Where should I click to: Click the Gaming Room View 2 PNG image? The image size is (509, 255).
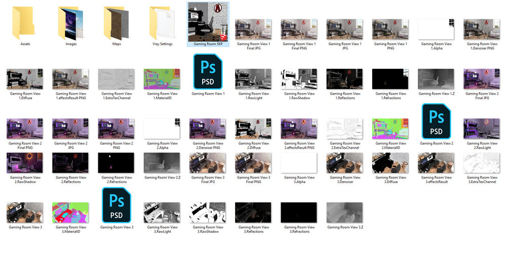tap(116, 129)
